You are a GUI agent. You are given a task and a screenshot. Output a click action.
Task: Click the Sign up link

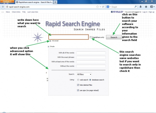click(x=152, y=12)
